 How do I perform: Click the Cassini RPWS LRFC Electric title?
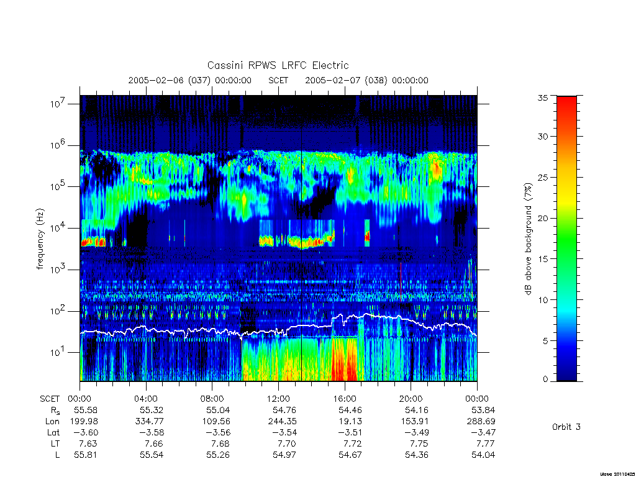coord(278,65)
